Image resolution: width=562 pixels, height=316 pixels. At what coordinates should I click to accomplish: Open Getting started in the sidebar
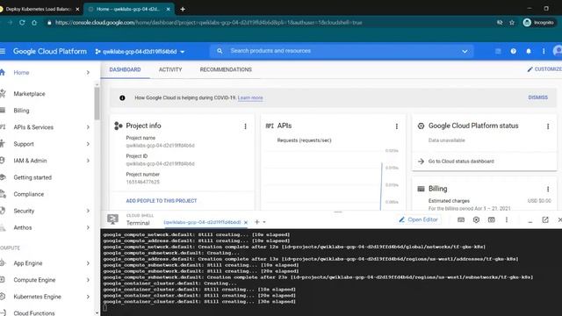[32, 177]
